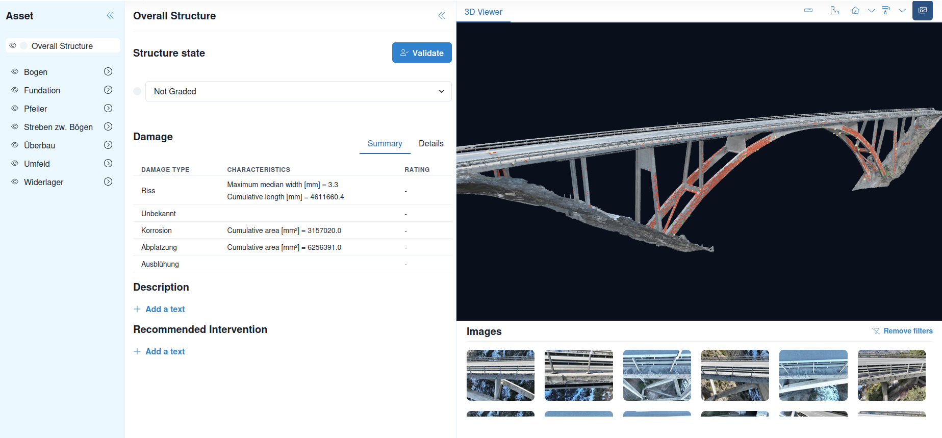
Task: Select the ruler measure tool in 3D Viewer
Action: (808, 11)
